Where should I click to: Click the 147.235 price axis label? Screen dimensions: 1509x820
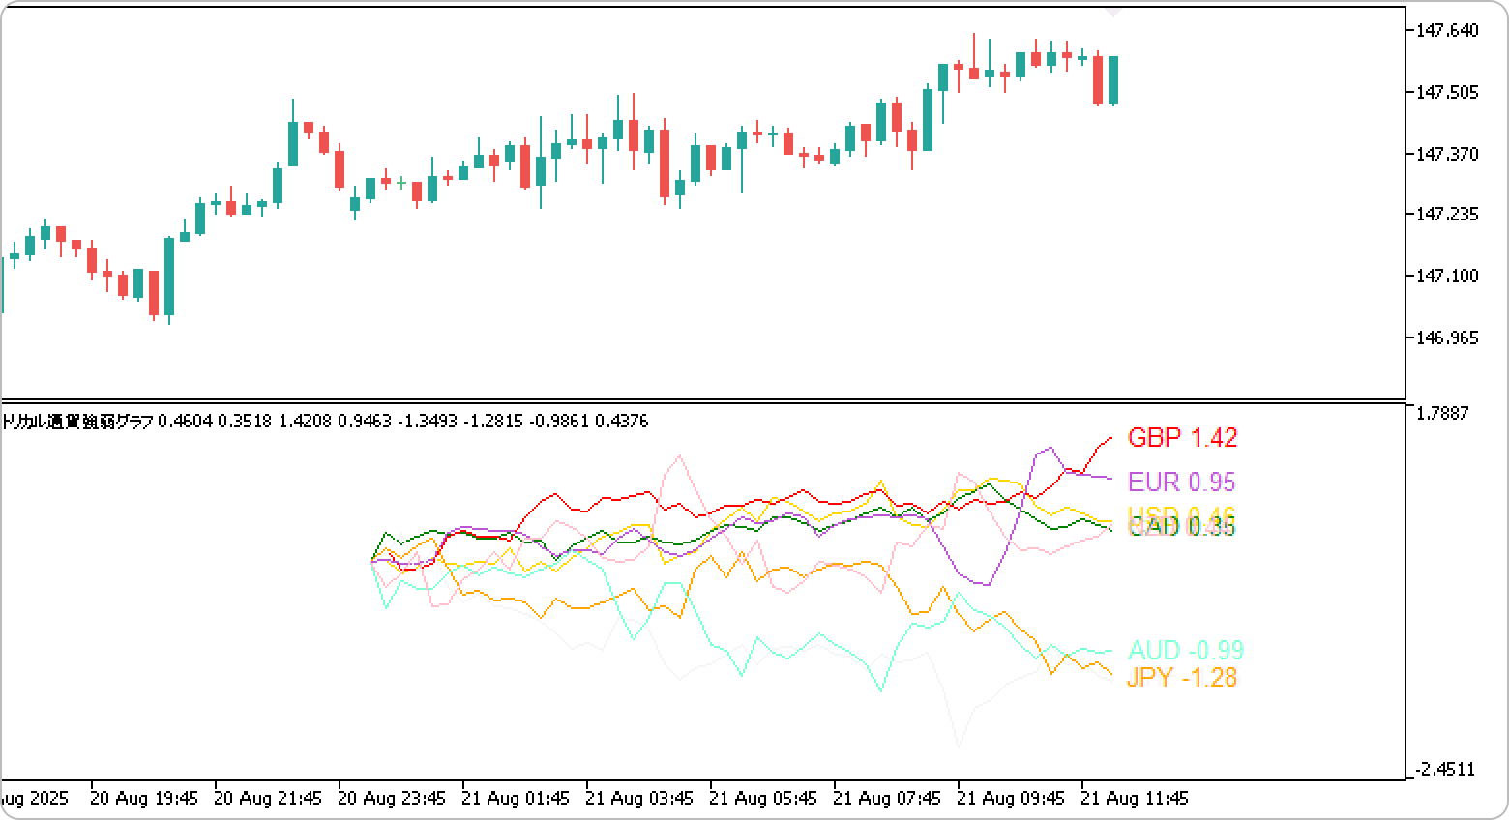pos(1447,215)
